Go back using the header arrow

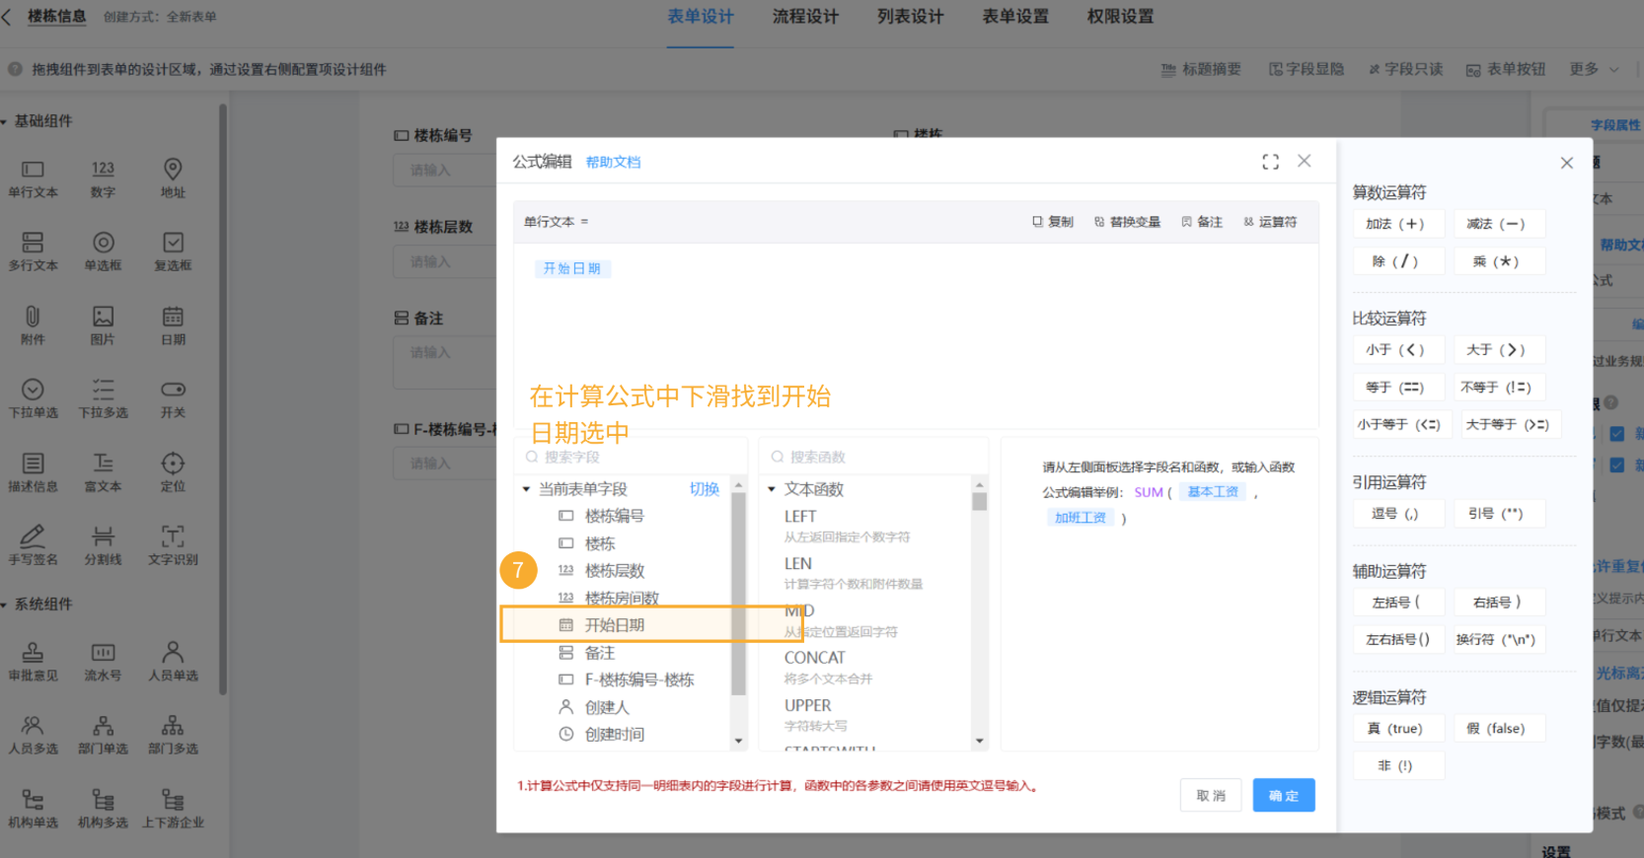(x=7, y=17)
